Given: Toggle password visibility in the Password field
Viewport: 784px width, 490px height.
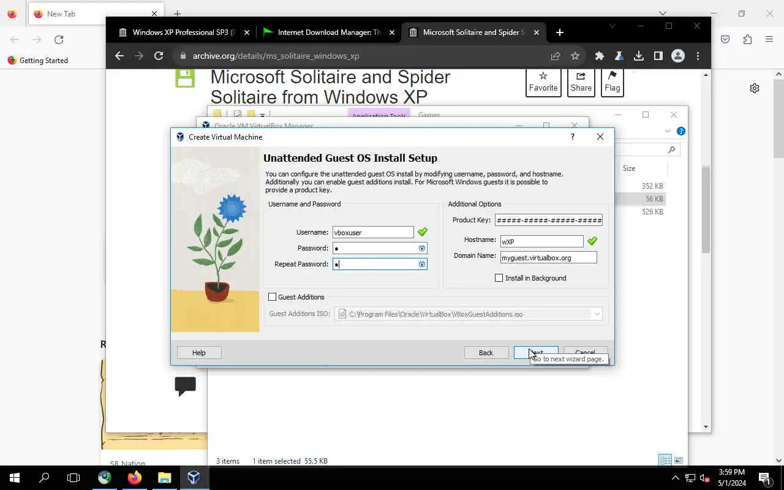Looking at the screenshot, I should tap(421, 248).
